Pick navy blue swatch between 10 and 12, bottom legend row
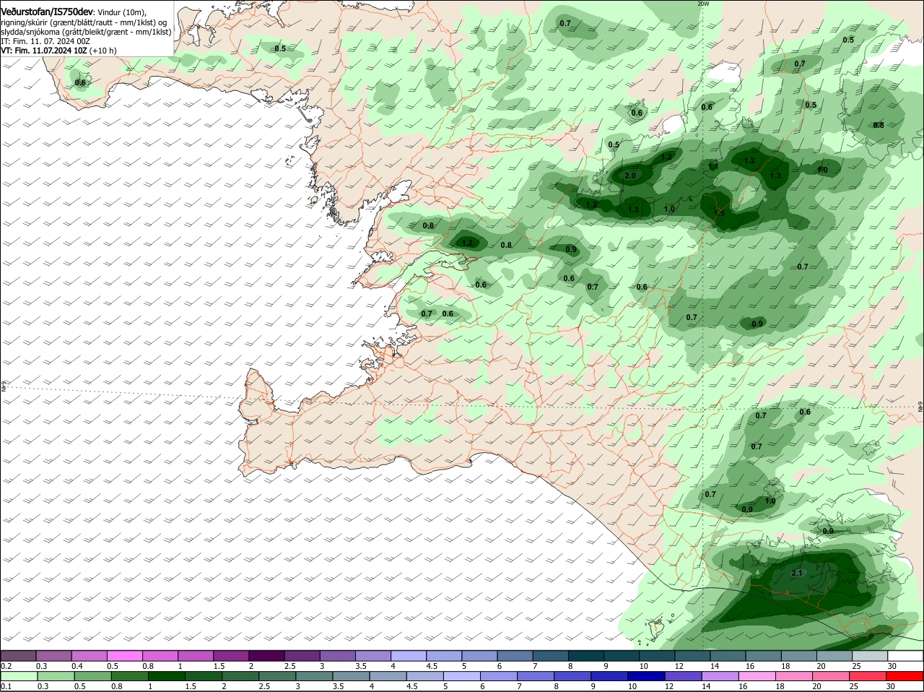924x692 pixels. tap(647, 675)
